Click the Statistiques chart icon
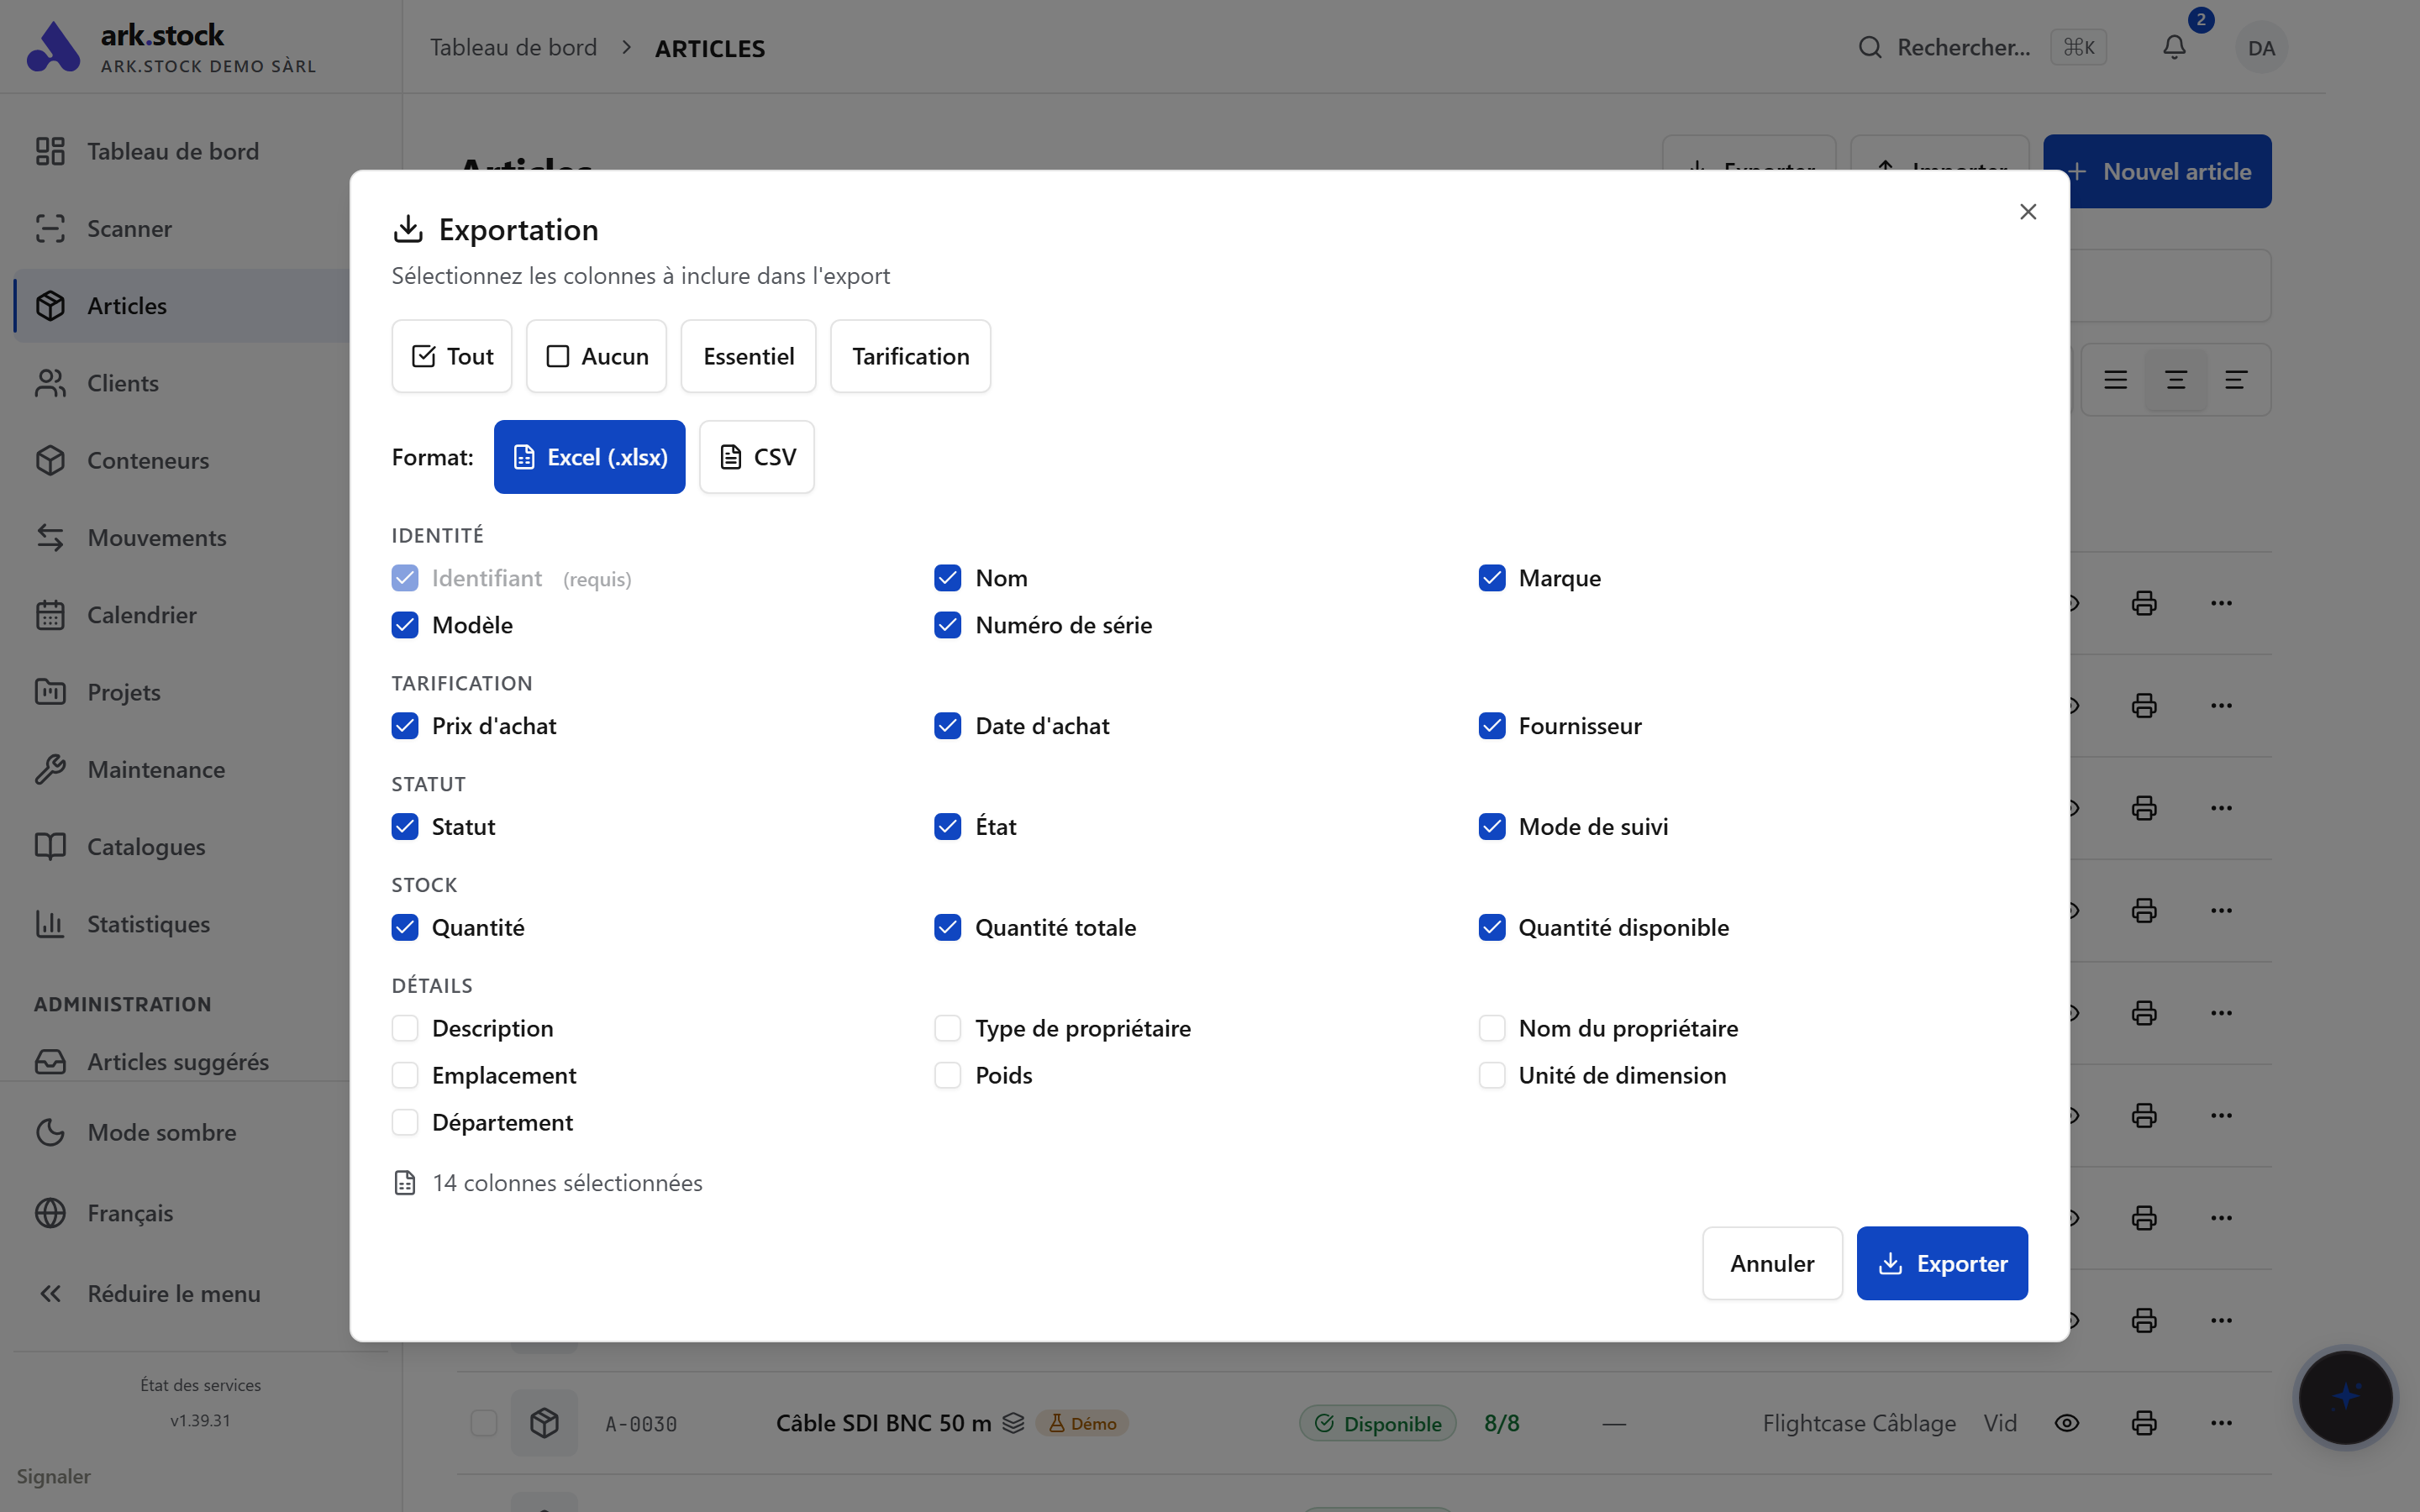This screenshot has width=2420, height=1512. point(50,924)
